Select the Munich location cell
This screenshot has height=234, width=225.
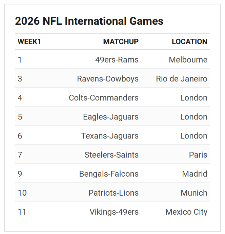coord(194,193)
